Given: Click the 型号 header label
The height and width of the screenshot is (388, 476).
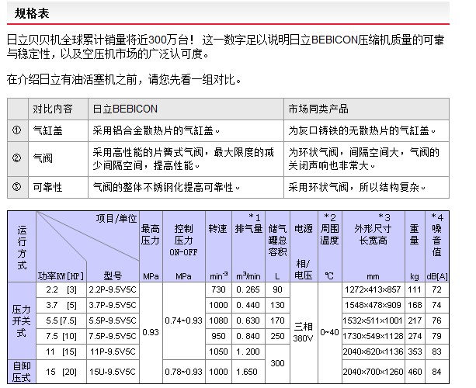Looking at the screenshot, I should click(113, 275).
